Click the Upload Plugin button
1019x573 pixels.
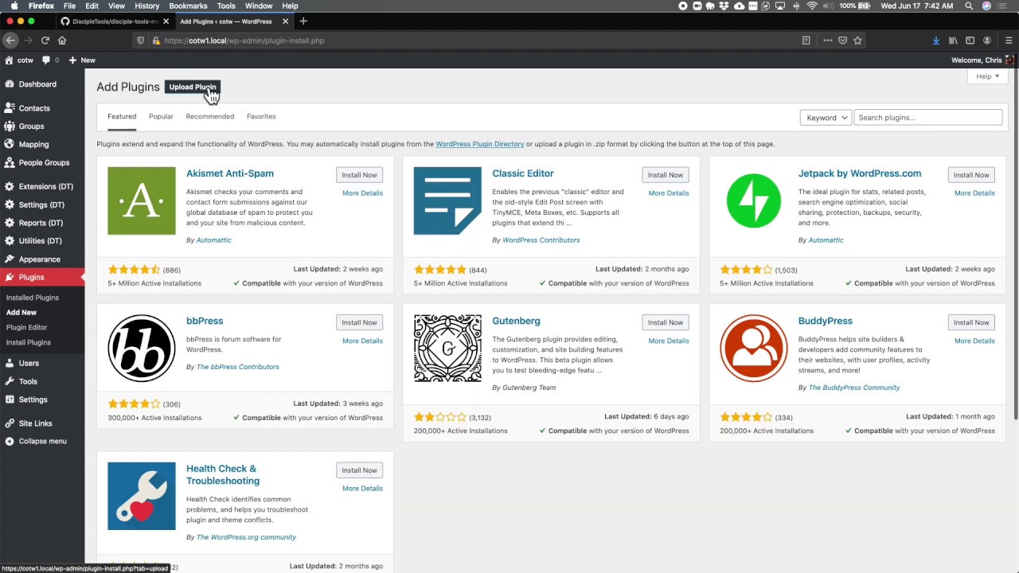coord(192,87)
